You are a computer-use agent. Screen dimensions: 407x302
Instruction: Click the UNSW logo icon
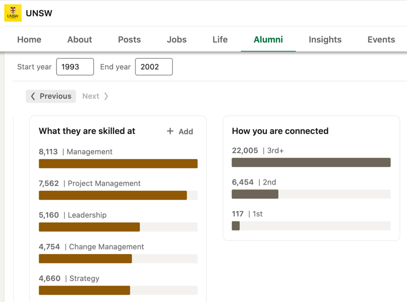click(x=13, y=13)
